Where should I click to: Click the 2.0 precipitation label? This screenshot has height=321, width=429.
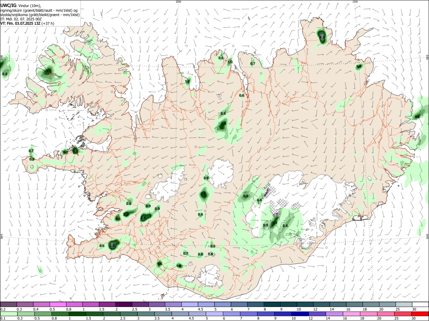pyautogui.click(x=126, y=214)
